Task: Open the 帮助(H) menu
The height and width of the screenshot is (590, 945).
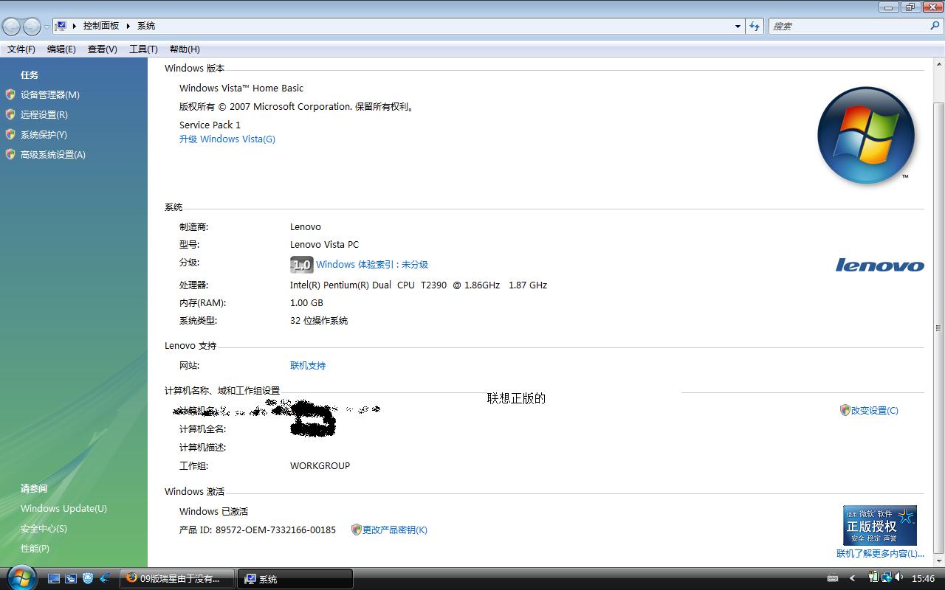Action: 185,49
